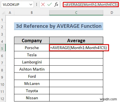Image resolution: width=120 pixels, height=102 pixels.
Task: Select the 'Ashton Martin' cell
Action: coord(32,69)
